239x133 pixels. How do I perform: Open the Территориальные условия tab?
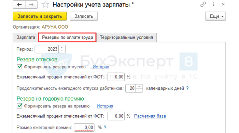[126, 37]
